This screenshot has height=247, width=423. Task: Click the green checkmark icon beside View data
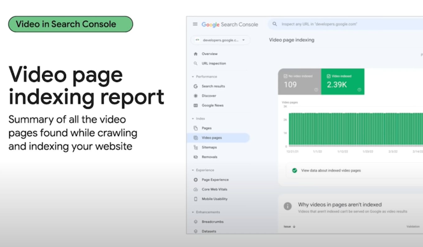[295, 170]
